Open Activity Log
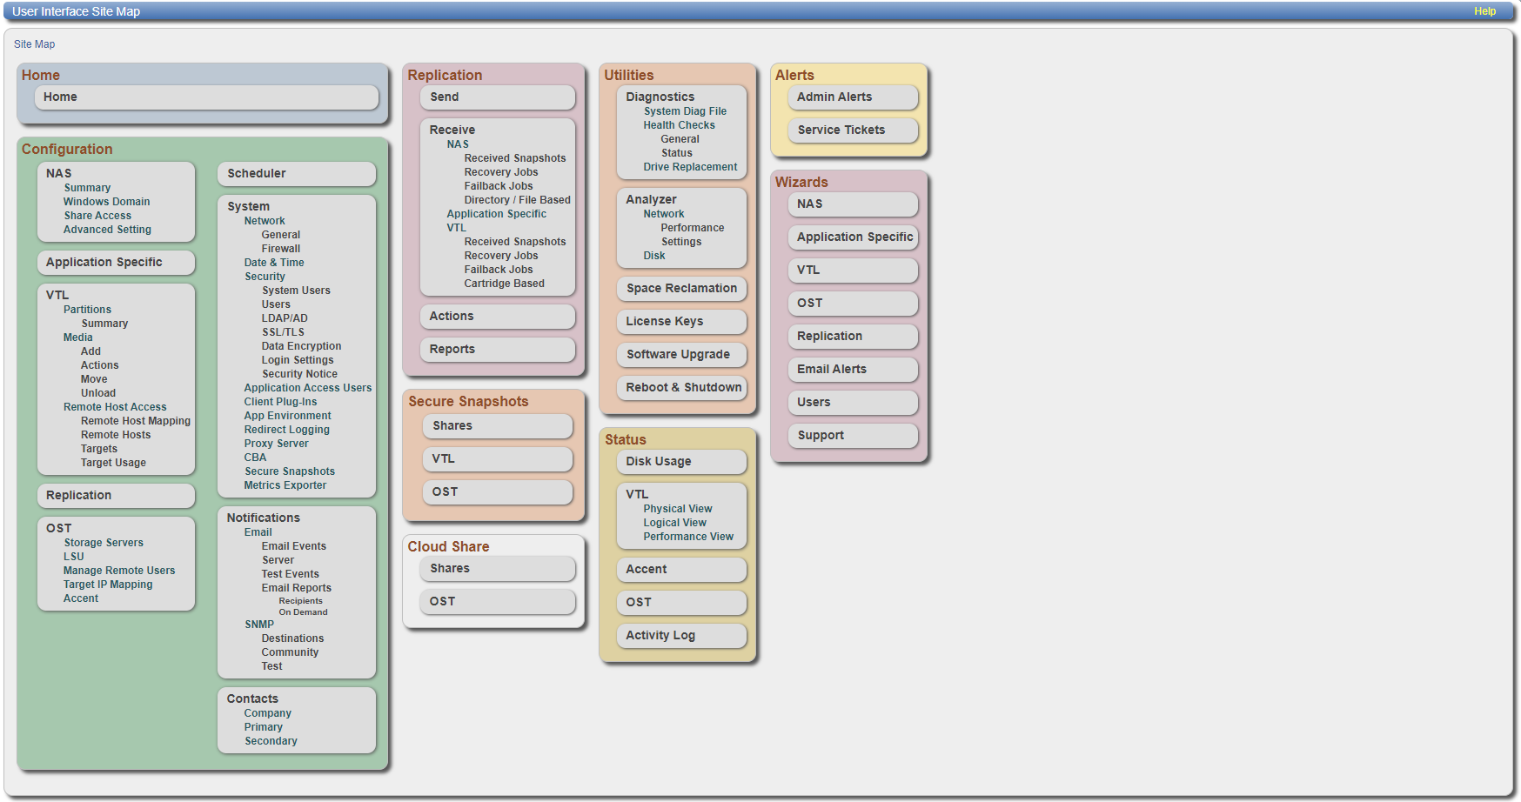 682,636
